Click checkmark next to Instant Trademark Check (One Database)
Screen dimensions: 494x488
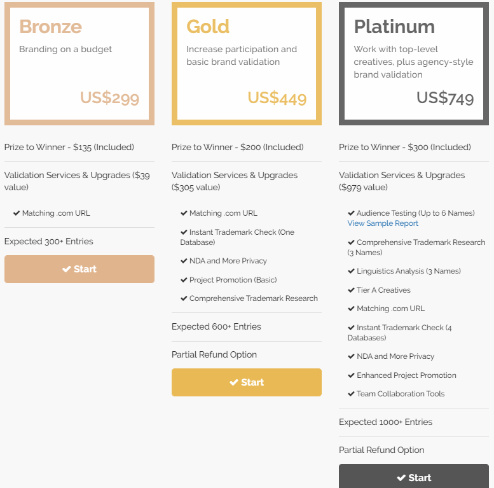click(x=184, y=232)
